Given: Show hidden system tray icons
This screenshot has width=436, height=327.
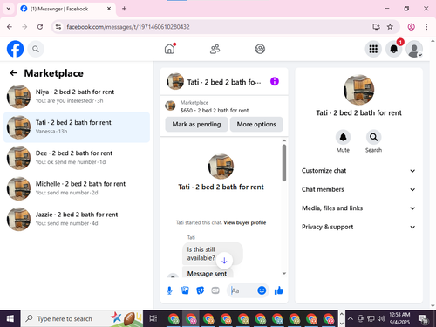Looking at the screenshot, I should click(x=351, y=319).
